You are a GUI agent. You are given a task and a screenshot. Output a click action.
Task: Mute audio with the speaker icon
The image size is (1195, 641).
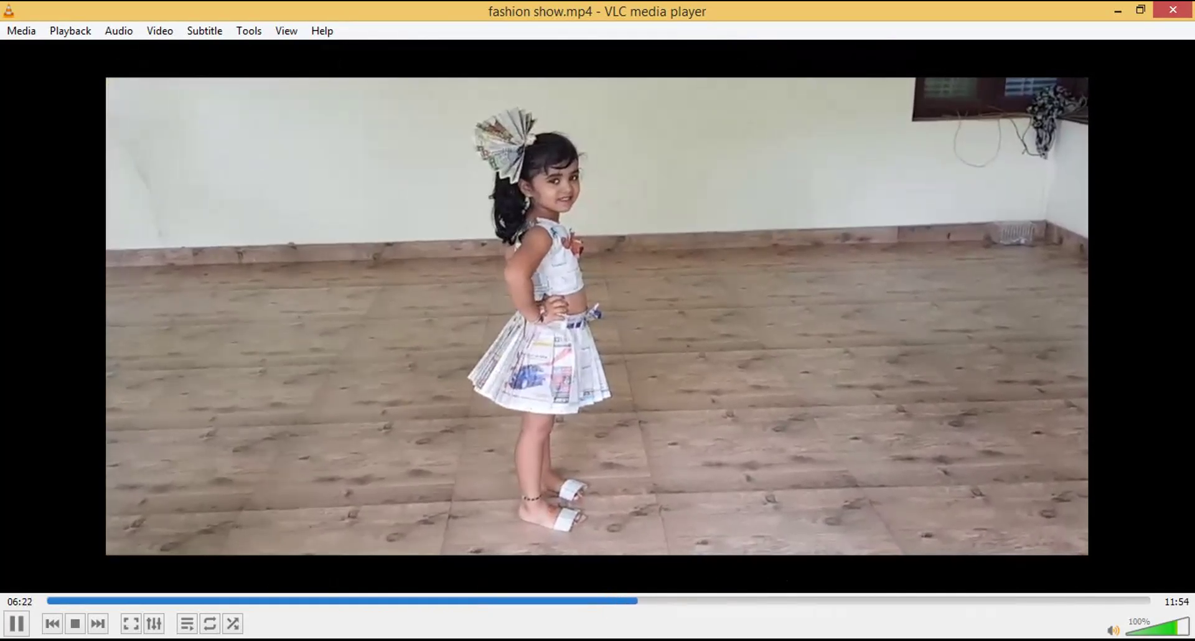(1113, 630)
